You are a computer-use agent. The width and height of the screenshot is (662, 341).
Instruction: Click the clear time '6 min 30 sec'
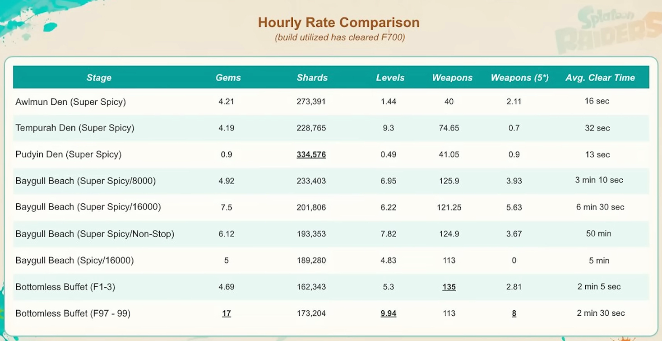click(x=600, y=207)
